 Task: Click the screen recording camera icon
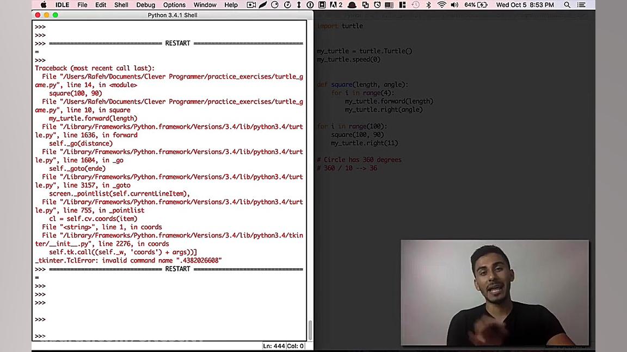[250, 5]
